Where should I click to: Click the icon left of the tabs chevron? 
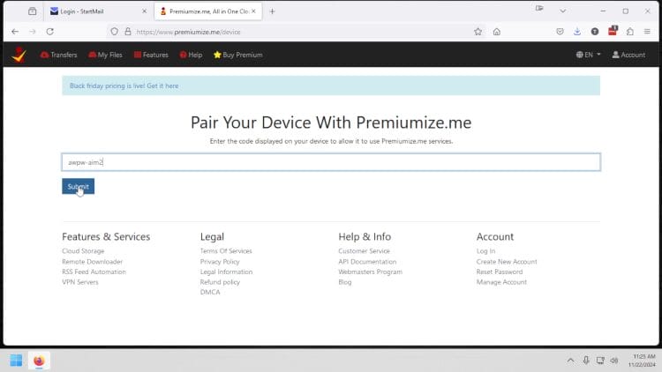coord(539,8)
